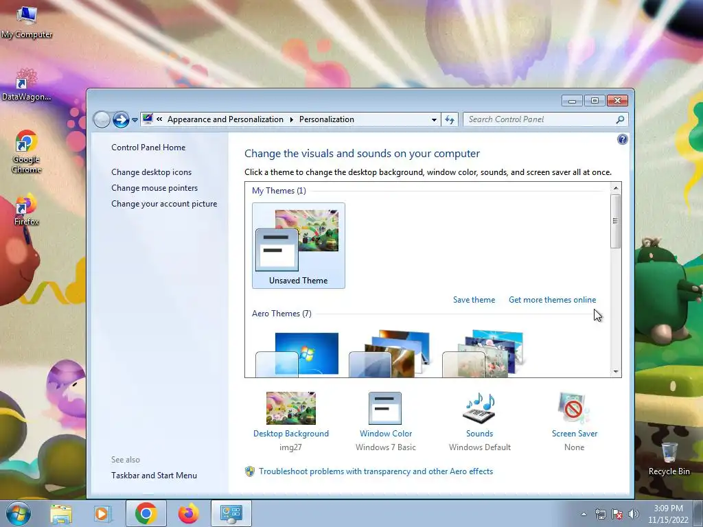The image size is (703, 527).
Task: Click Save theme link
Action: pyautogui.click(x=474, y=300)
